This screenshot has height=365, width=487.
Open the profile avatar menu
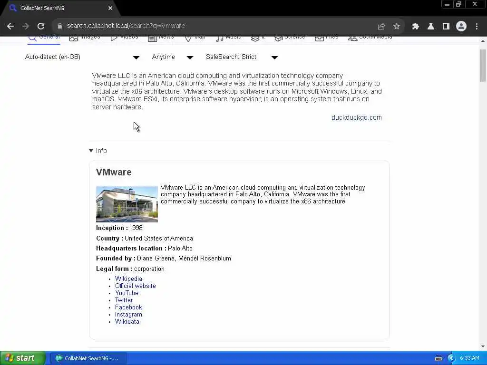(x=461, y=27)
